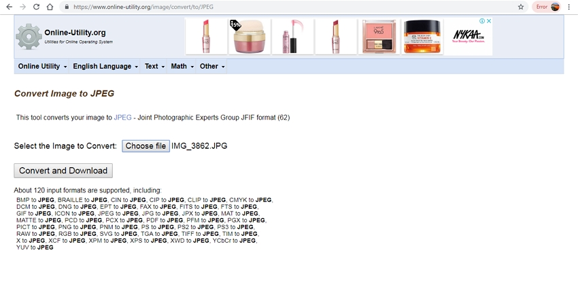Open Chrome three-dot menu
Screen dimensions: 578x293
pos(569,7)
